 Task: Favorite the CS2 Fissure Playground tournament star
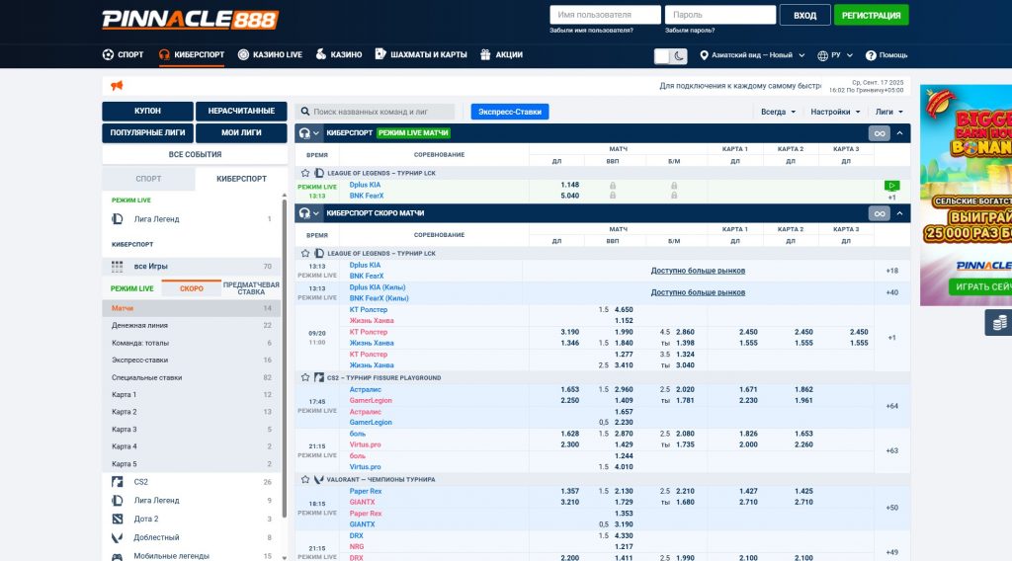[x=305, y=378]
